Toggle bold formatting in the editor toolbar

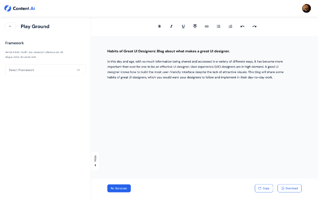coord(159,26)
